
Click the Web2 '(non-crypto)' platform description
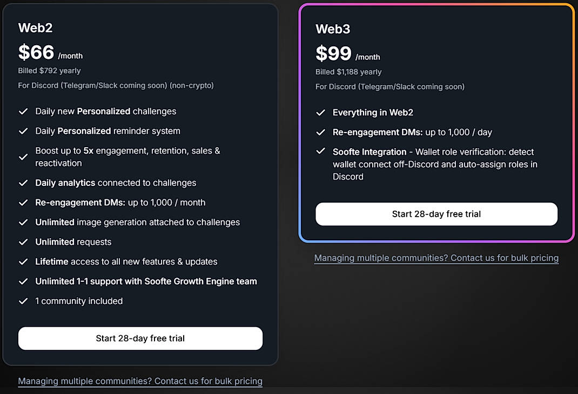(x=116, y=85)
